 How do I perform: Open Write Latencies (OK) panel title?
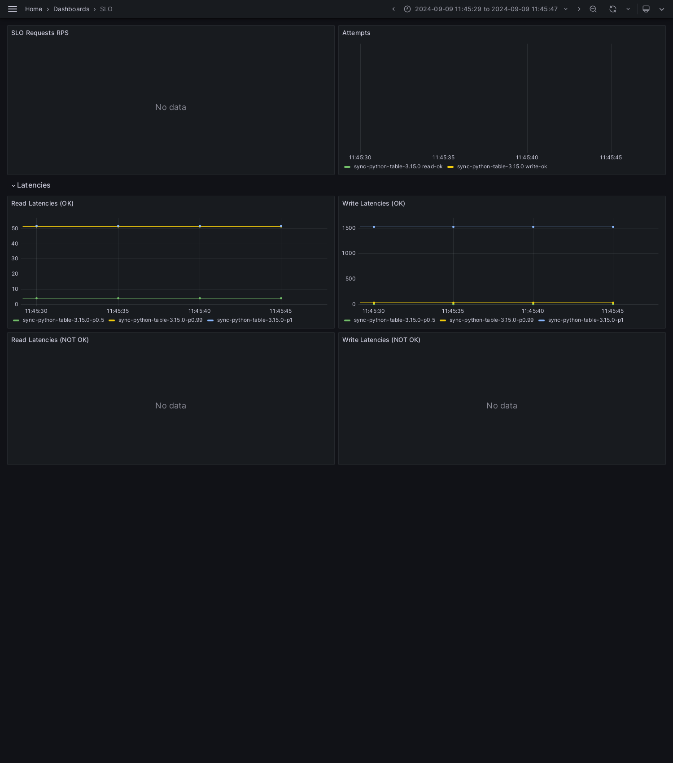point(374,203)
